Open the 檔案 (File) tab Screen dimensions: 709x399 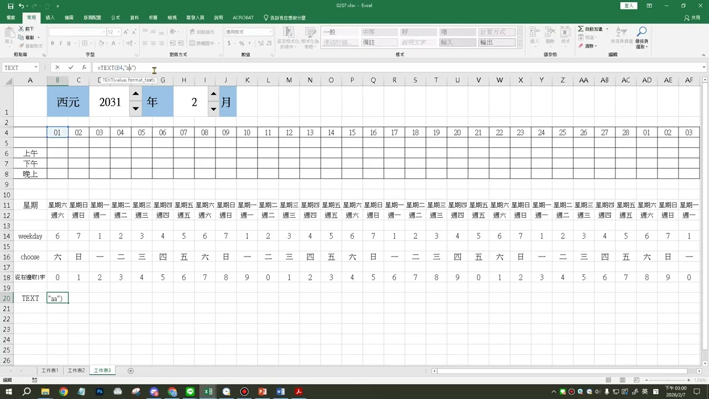(11, 18)
